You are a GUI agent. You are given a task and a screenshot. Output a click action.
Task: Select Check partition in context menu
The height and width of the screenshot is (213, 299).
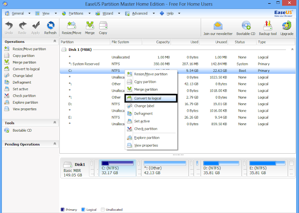[151, 129]
